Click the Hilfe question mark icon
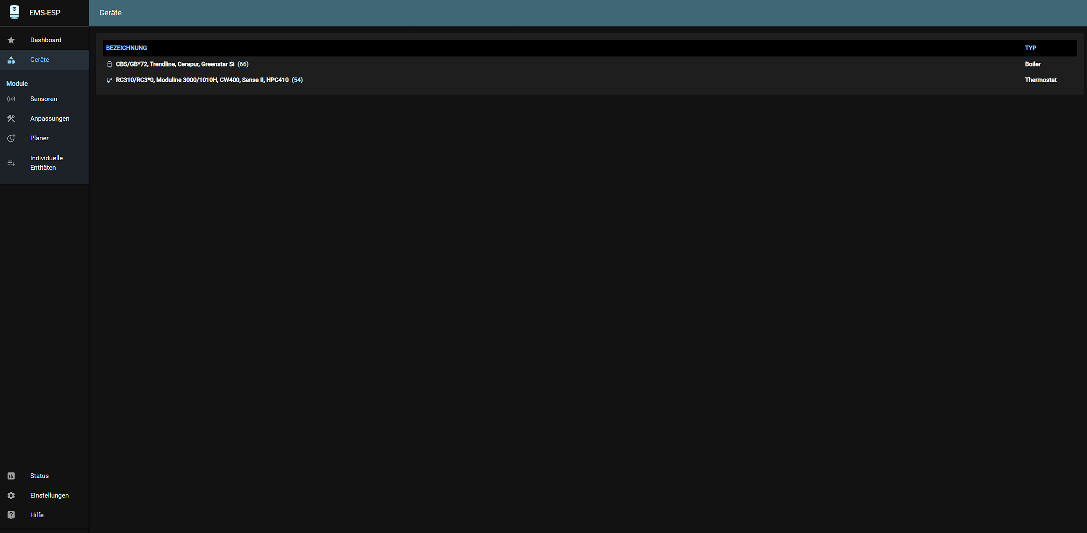1087x533 pixels. (11, 515)
